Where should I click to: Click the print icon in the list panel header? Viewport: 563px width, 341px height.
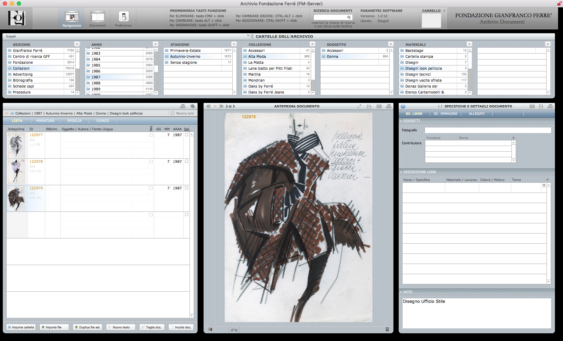pyautogui.click(x=183, y=106)
